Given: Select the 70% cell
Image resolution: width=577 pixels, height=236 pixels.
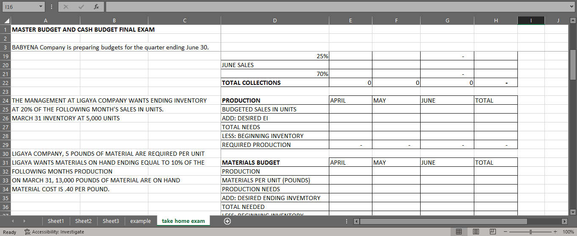Looking at the screenshot, I should (275, 74).
